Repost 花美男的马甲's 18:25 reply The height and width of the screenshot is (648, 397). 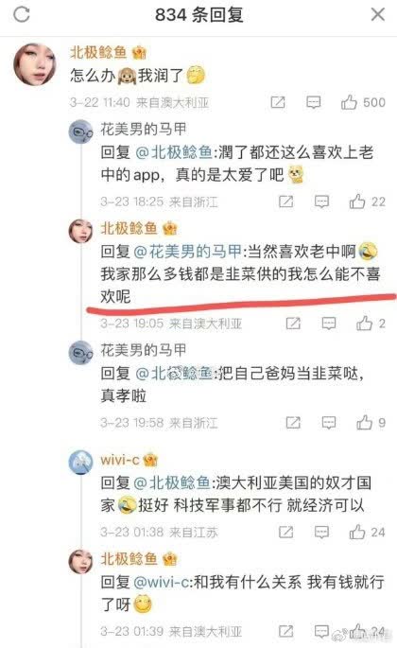coord(285,201)
